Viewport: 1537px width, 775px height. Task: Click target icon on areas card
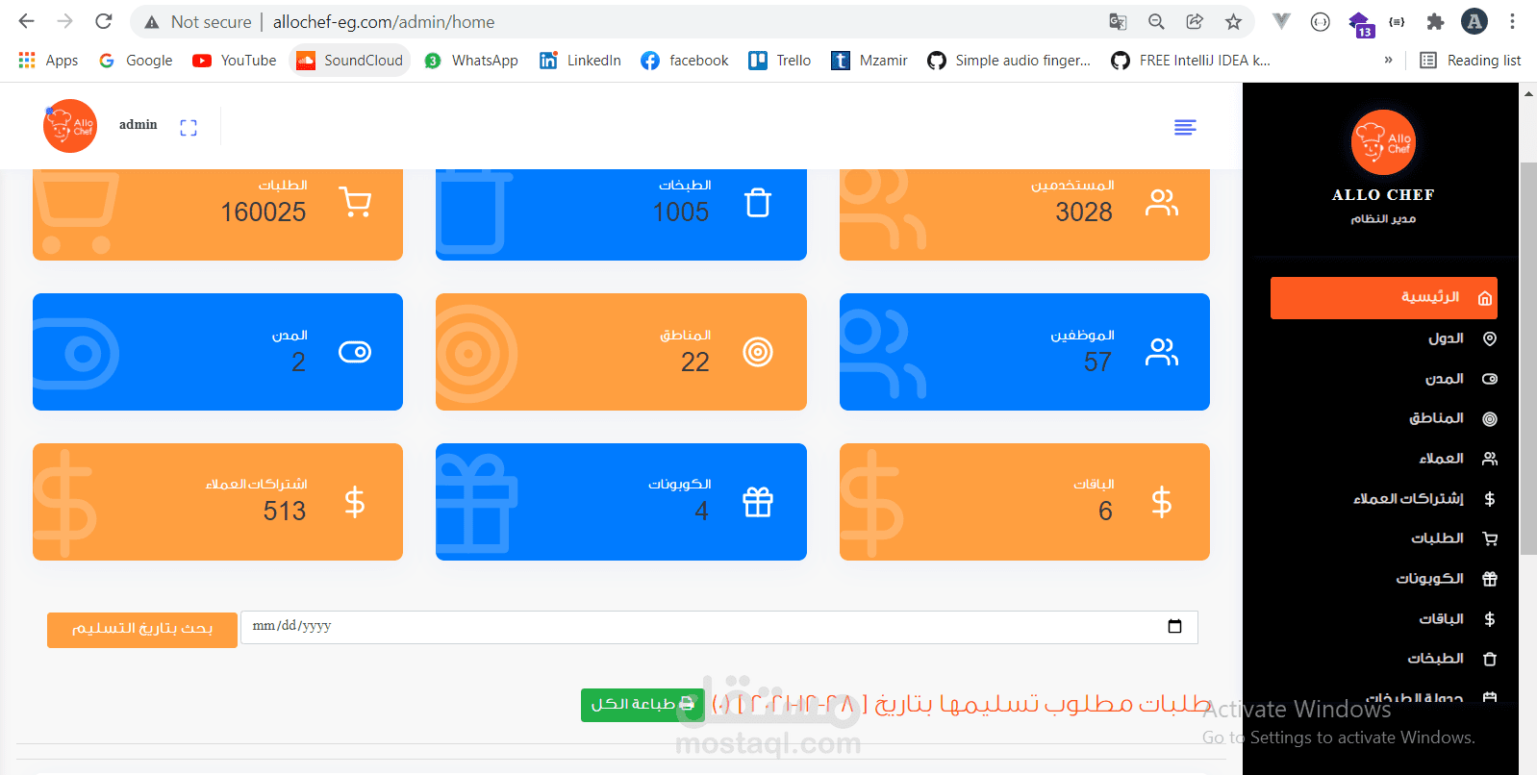(x=758, y=352)
